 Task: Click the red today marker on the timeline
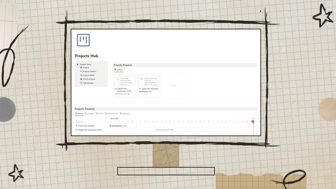(253, 122)
